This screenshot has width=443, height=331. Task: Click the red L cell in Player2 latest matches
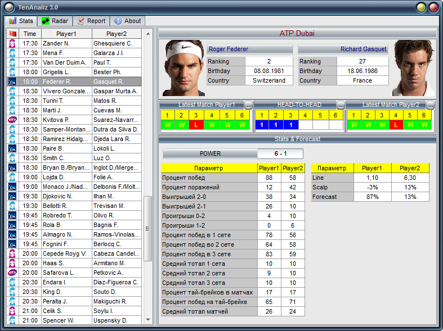tap(396, 125)
